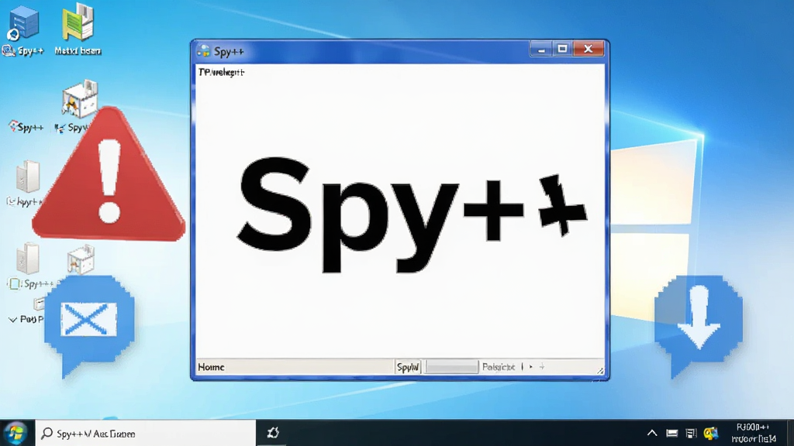794x446 pixels.
Task: Open the file cabinet icon labeled kpyr+
Action: [27, 177]
